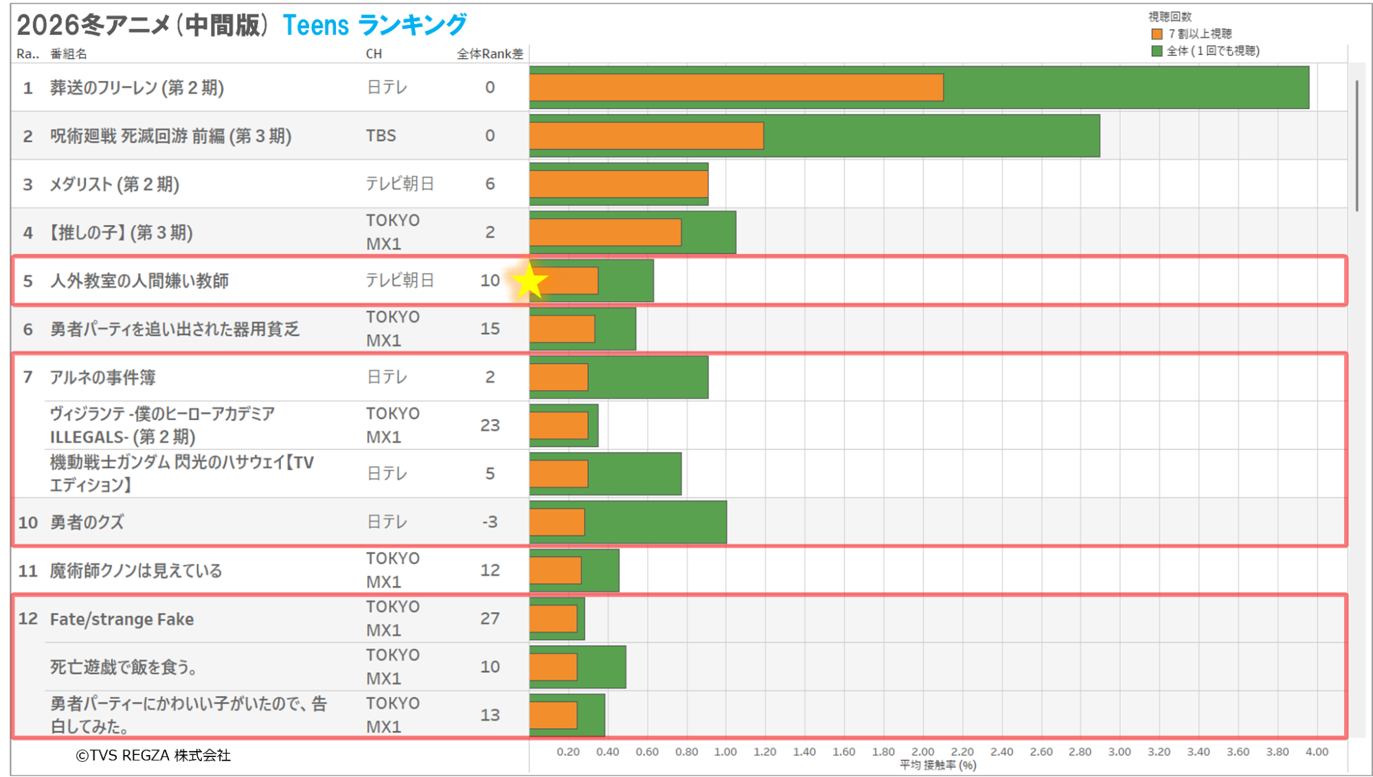
Task: Click orange legend swatch for 7割以上視聴
Action: (1157, 34)
